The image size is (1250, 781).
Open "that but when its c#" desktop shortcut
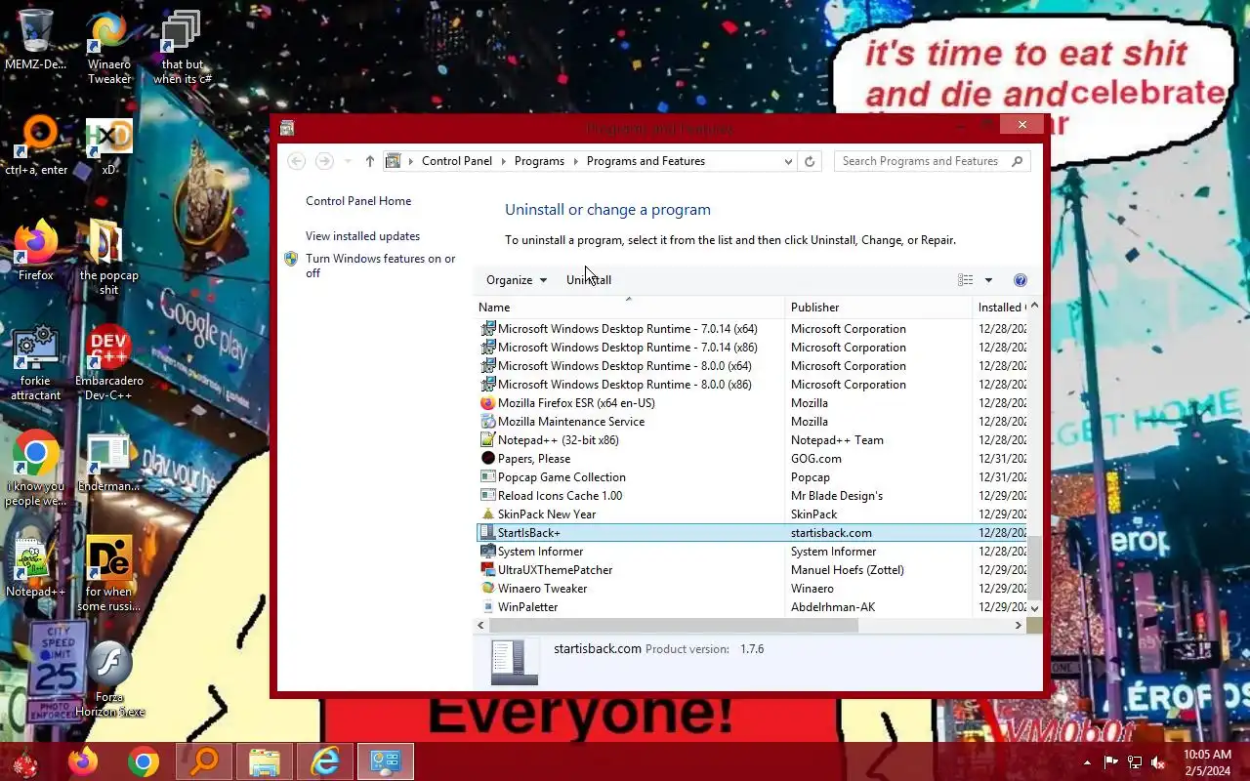point(183,47)
